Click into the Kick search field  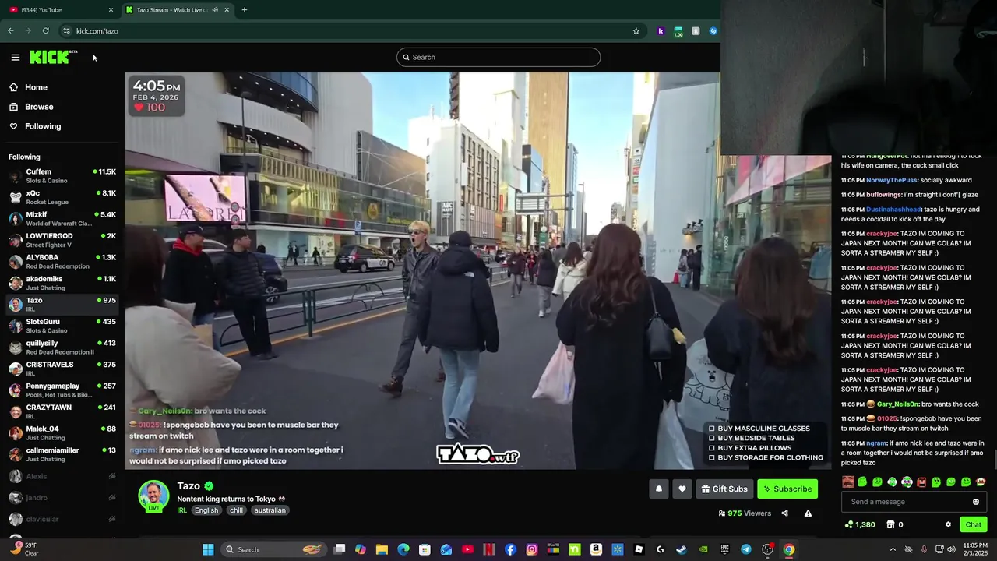pyautogui.click(x=498, y=57)
